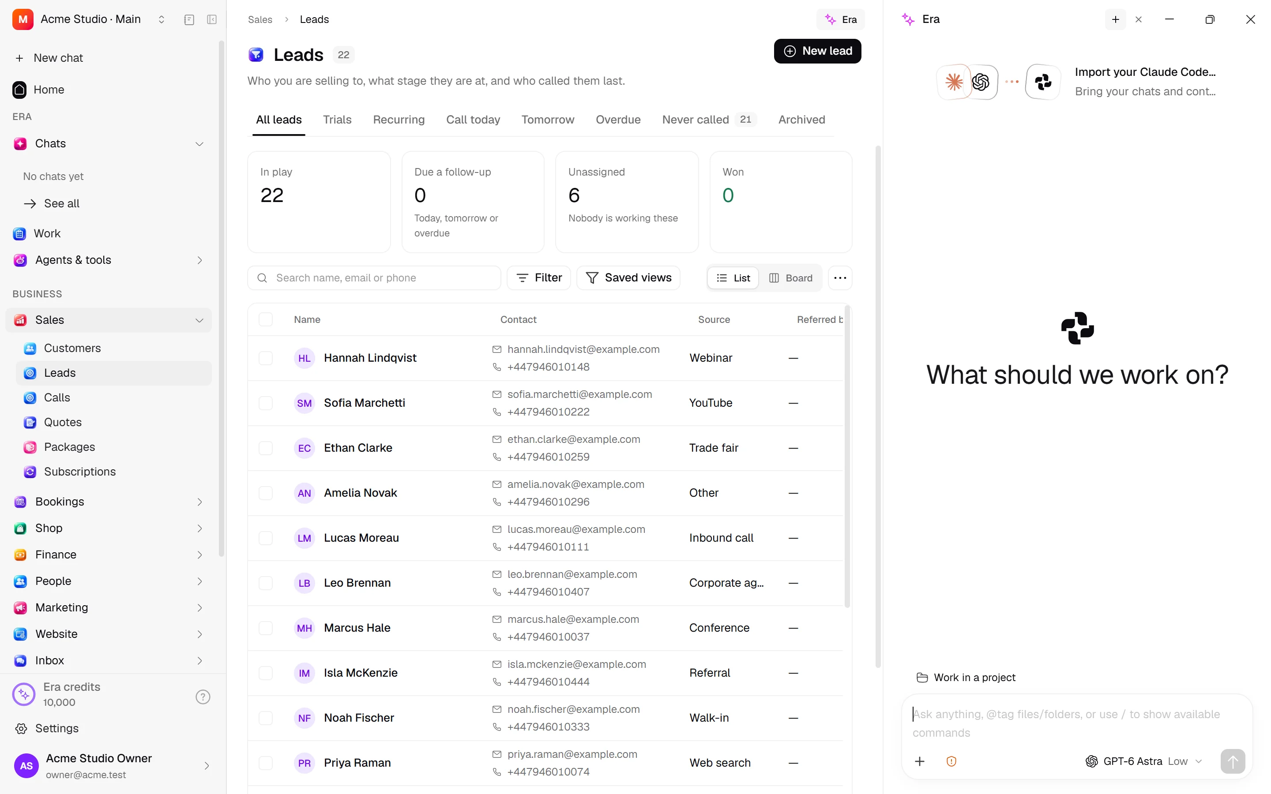Expand the Finance section

click(x=108, y=554)
